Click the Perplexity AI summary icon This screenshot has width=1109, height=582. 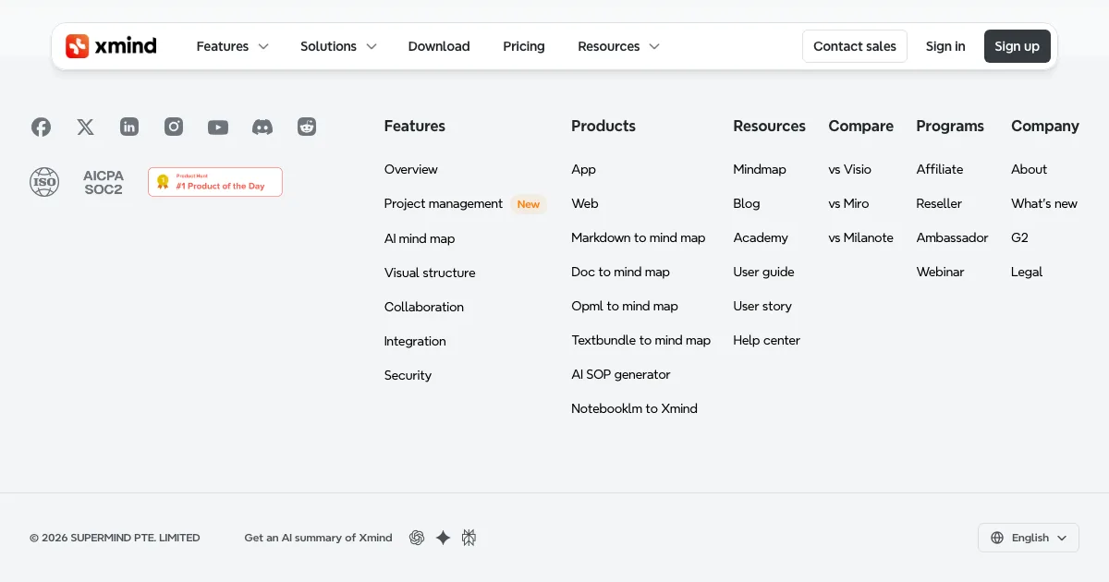[x=469, y=538]
